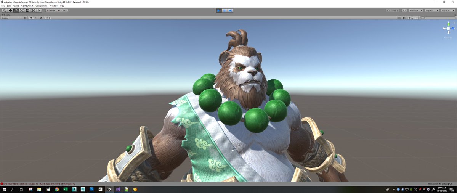Open the cloud Services button
Image resolution: width=457 pixels, height=193 pixels.
(x=404, y=11)
